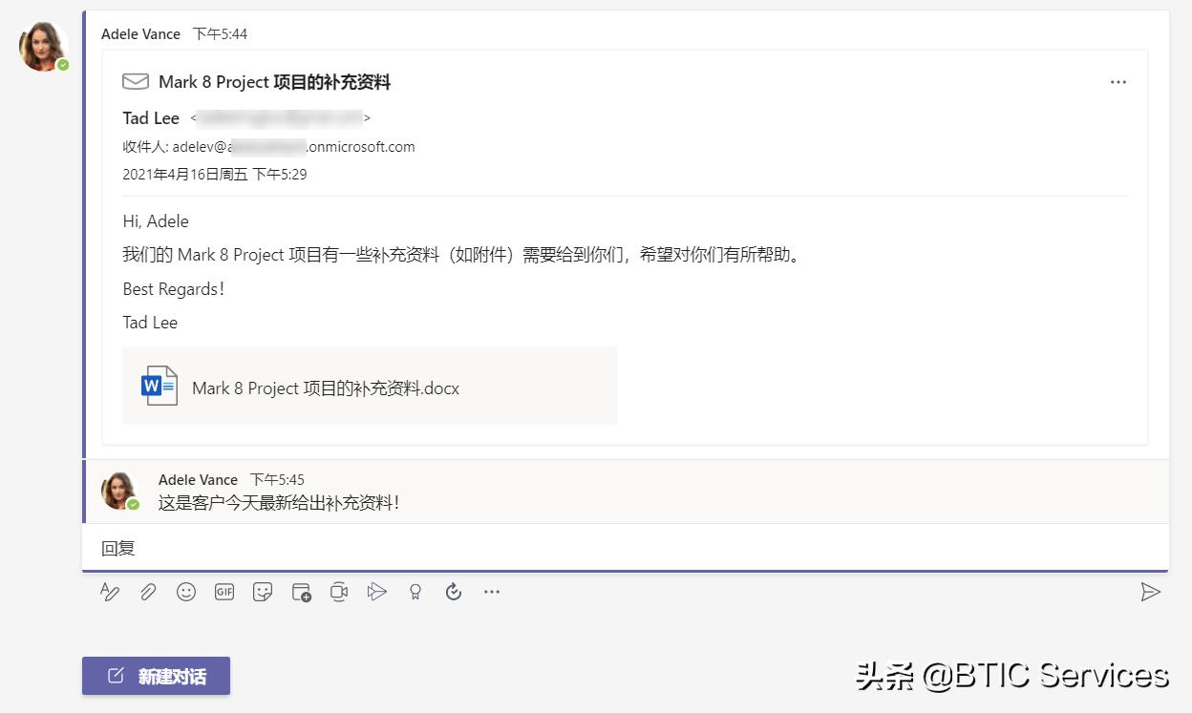Click Adele Vance's availability status indicator

[61, 63]
